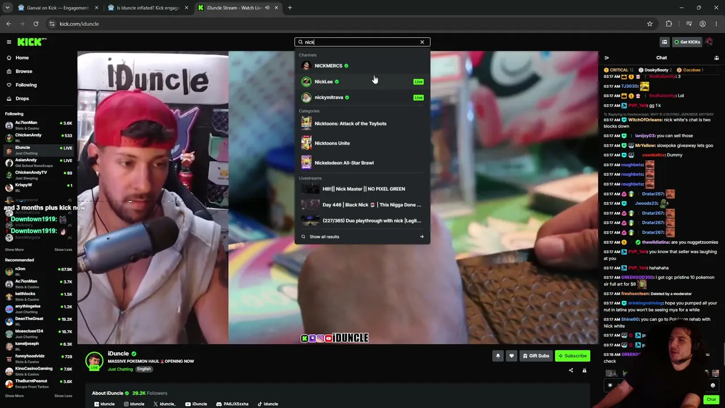Open iDuncle's Instagram link
The height and width of the screenshot is (408, 725).
point(134,404)
